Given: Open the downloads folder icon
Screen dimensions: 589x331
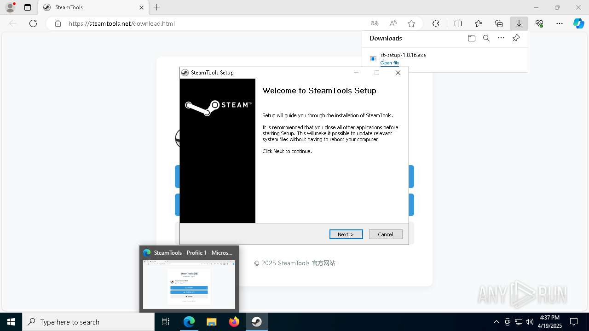Looking at the screenshot, I should click(x=471, y=38).
